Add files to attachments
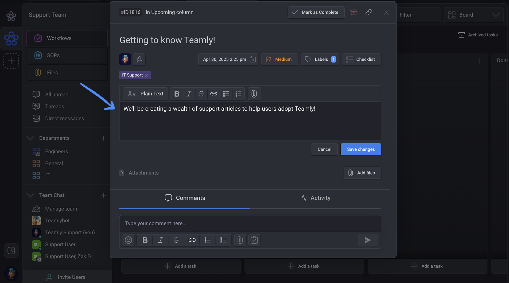This screenshot has width=509, height=283. pyautogui.click(x=362, y=173)
